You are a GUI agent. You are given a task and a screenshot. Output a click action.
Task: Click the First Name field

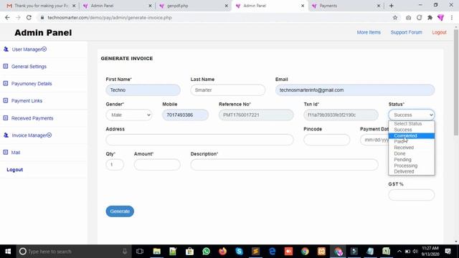(x=143, y=90)
